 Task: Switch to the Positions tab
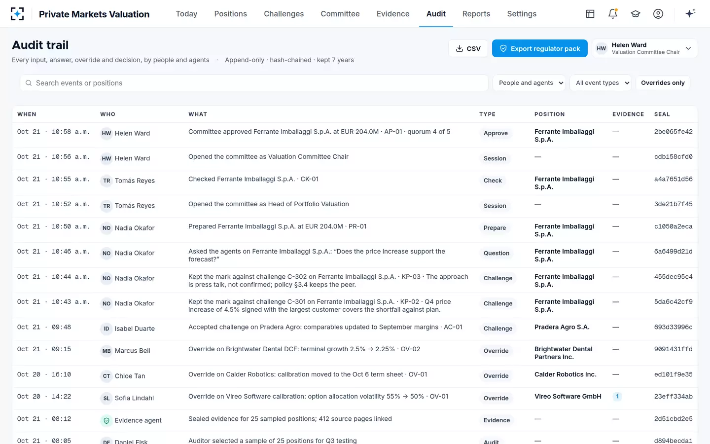(x=230, y=14)
